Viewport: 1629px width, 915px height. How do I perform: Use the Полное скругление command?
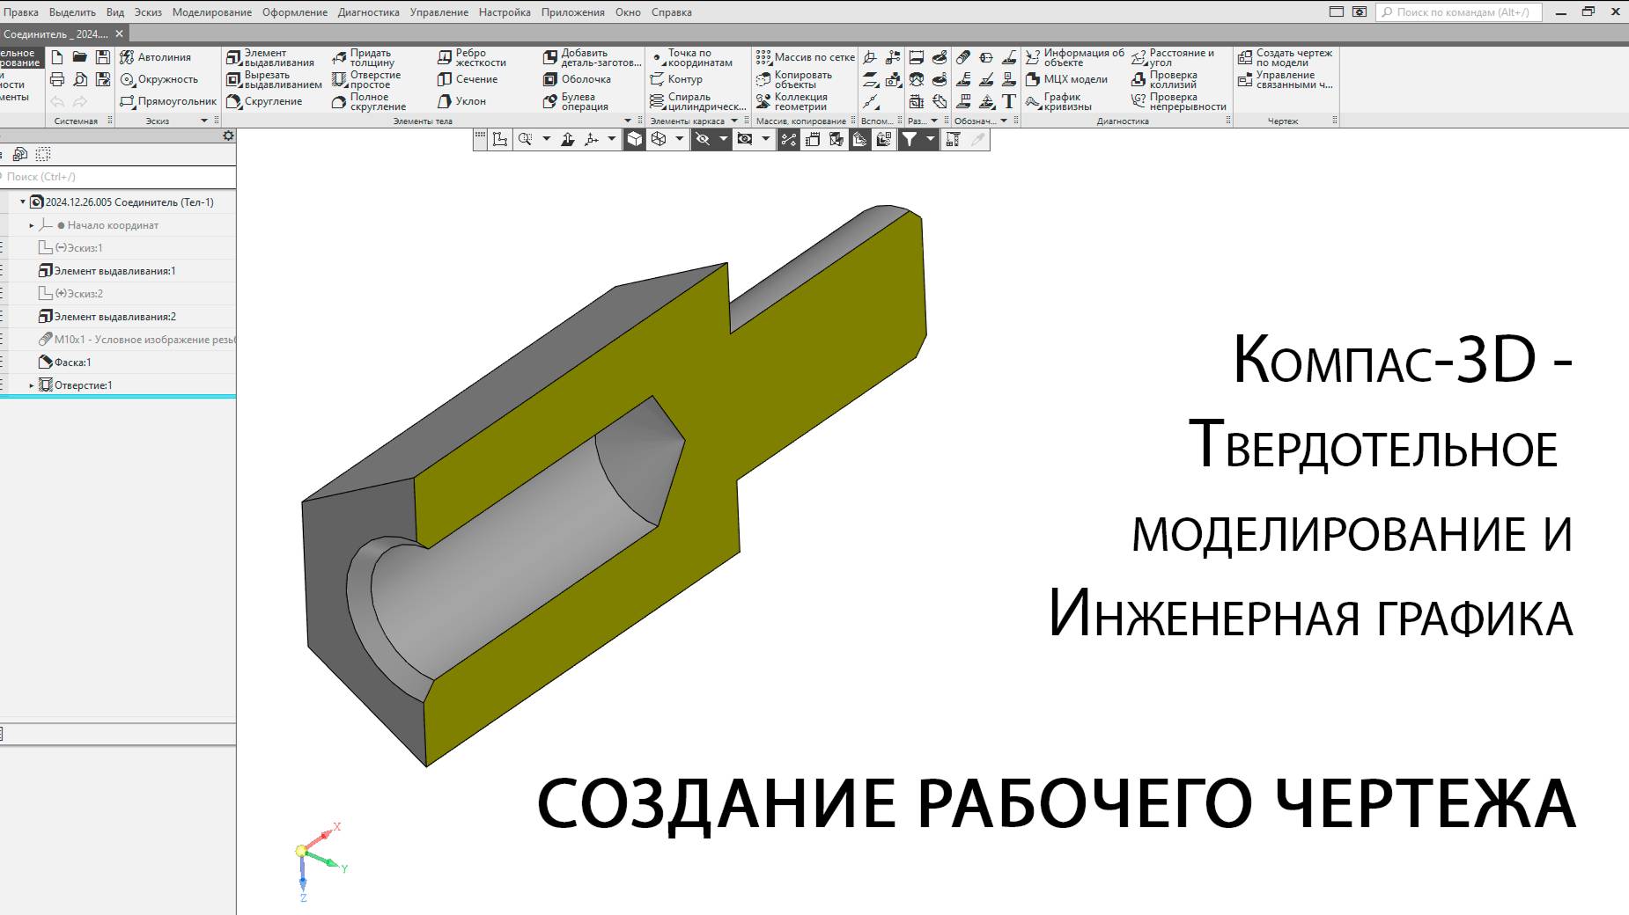(x=369, y=102)
